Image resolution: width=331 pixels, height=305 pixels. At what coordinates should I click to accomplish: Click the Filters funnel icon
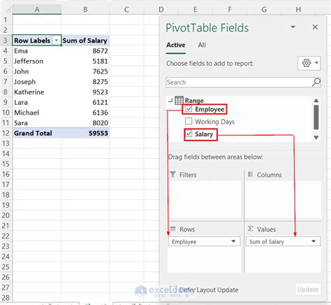pyautogui.click(x=172, y=174)
